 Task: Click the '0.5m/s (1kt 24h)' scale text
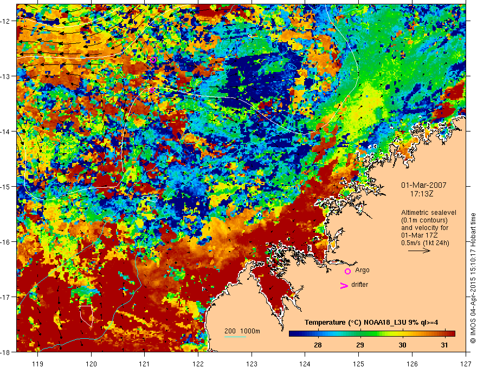click(425, 243)
